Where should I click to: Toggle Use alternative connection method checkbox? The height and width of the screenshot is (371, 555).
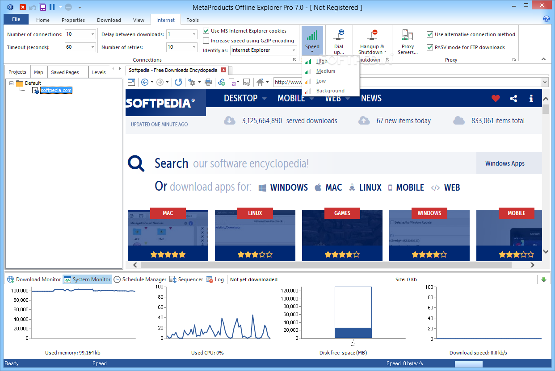[x=430, y=34]
